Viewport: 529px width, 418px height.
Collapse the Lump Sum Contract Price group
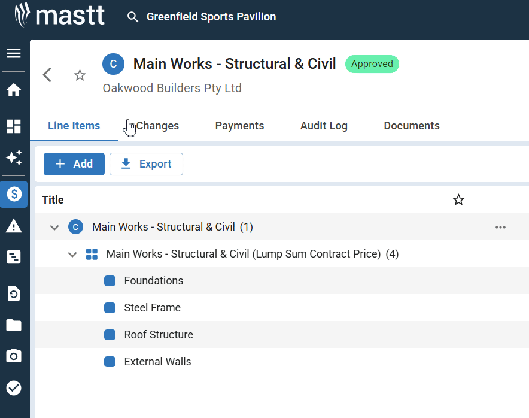point(72,254)
